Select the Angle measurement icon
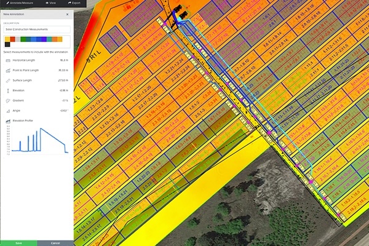Screen dimensions: 369x246 click(8, 111)
